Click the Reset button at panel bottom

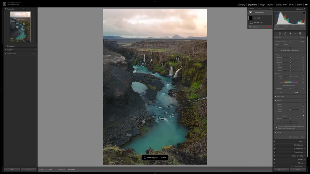298,169
